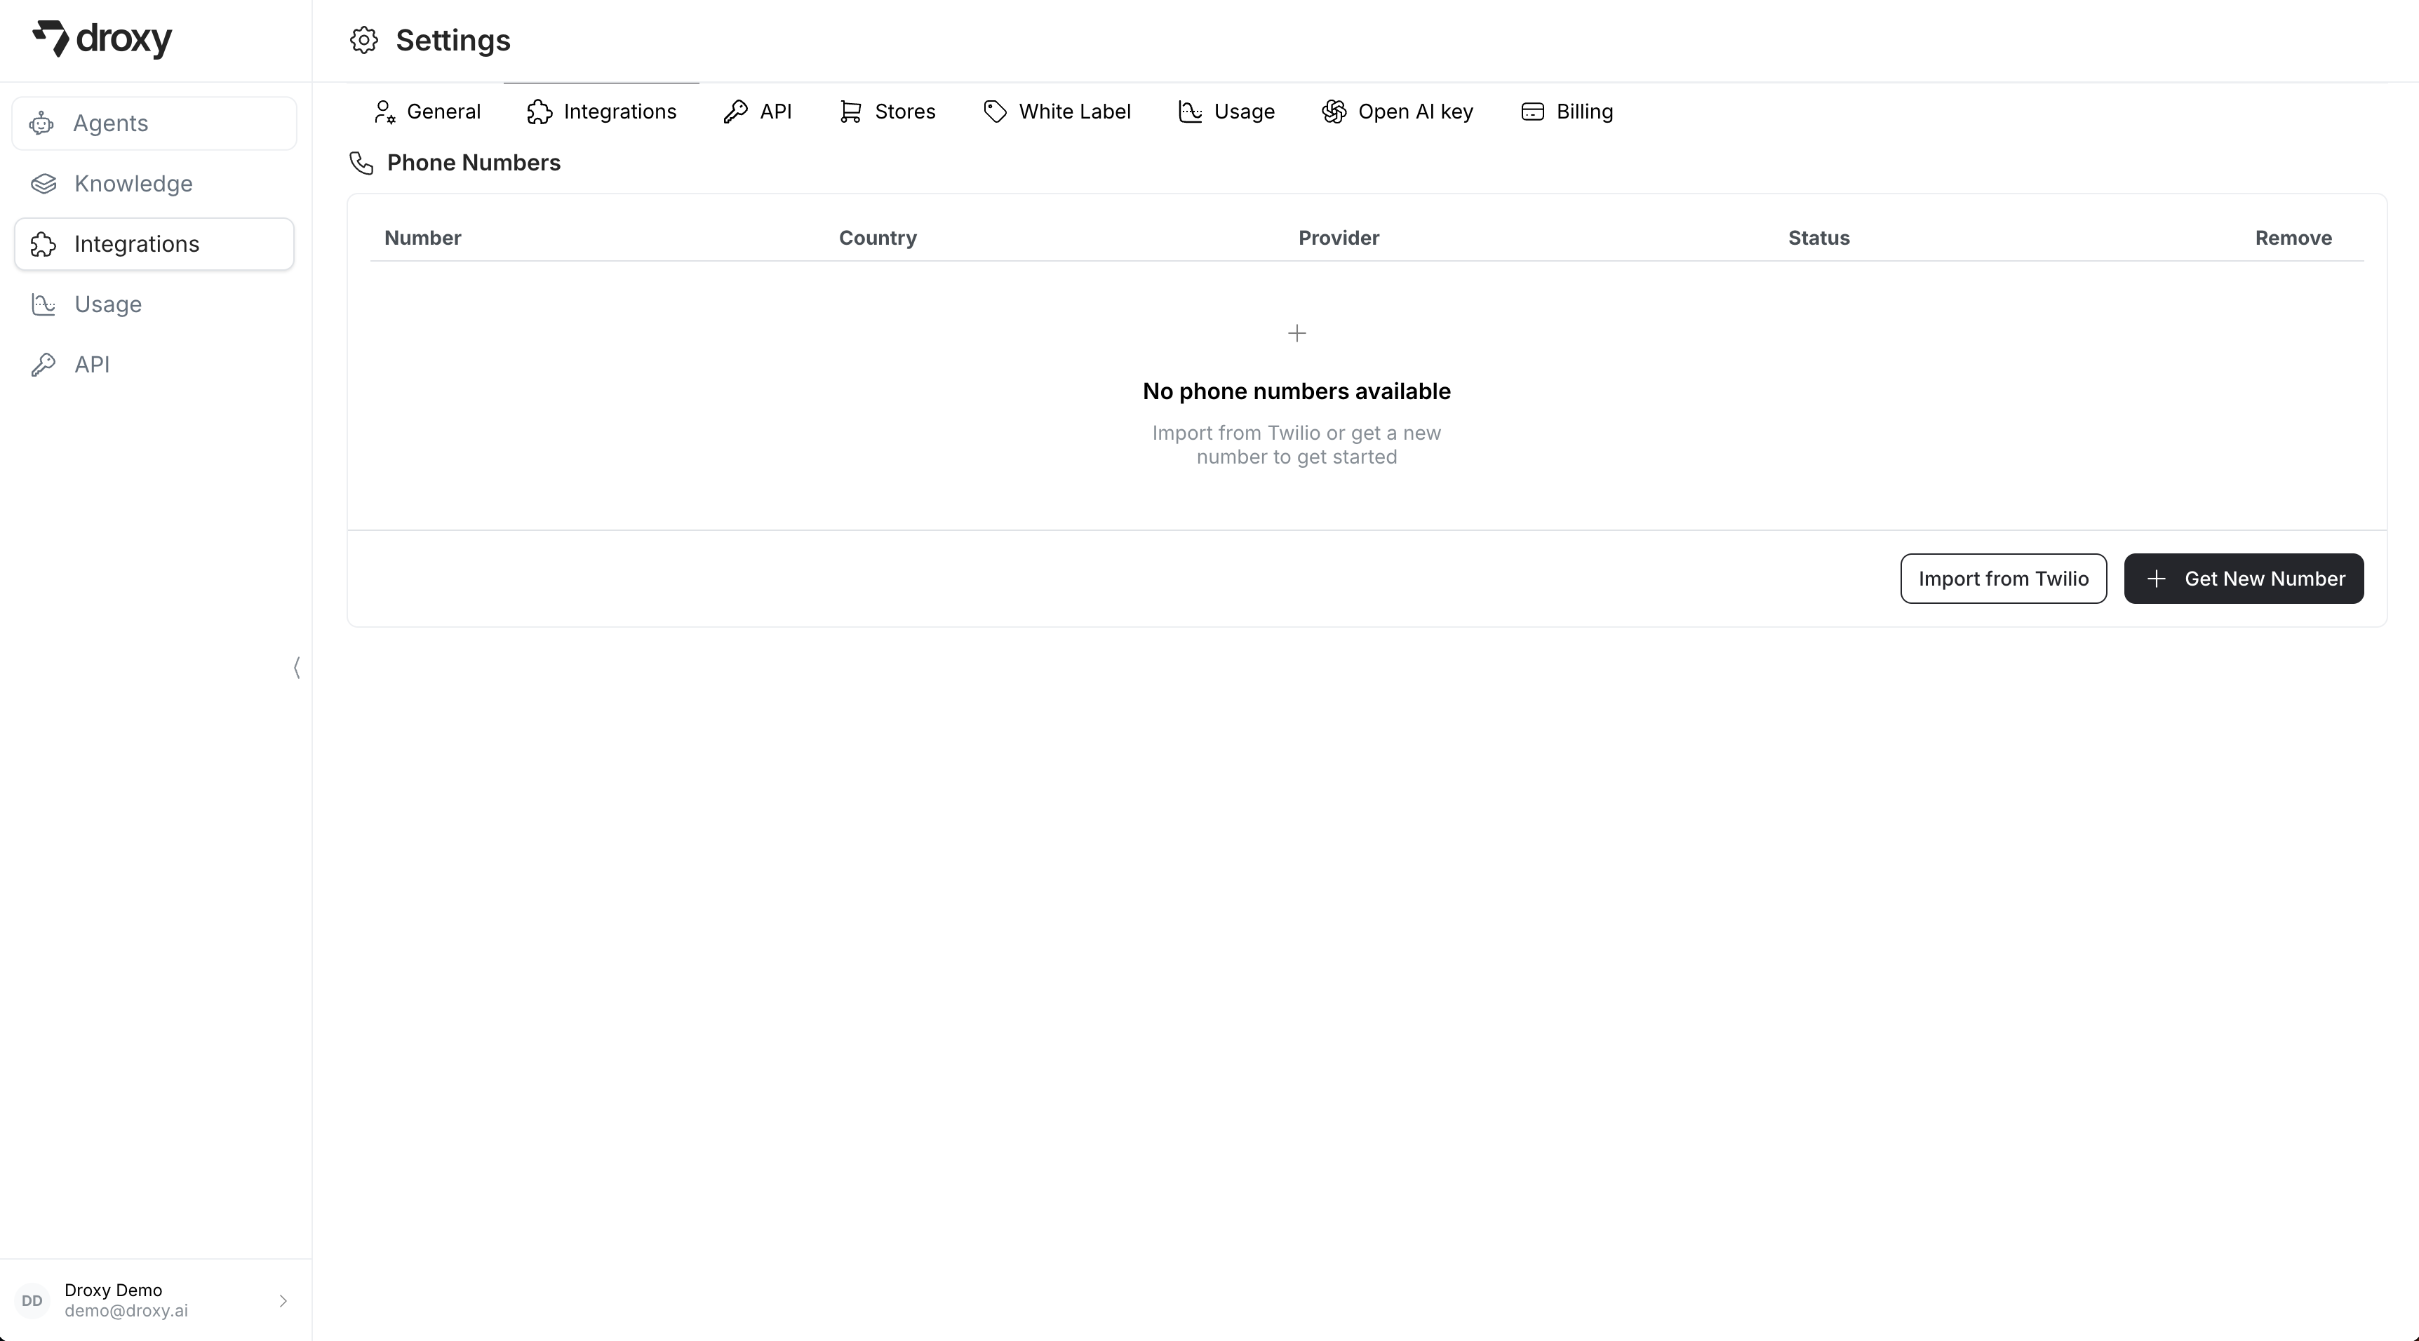Open the Stores tab

tap(887, 112)
